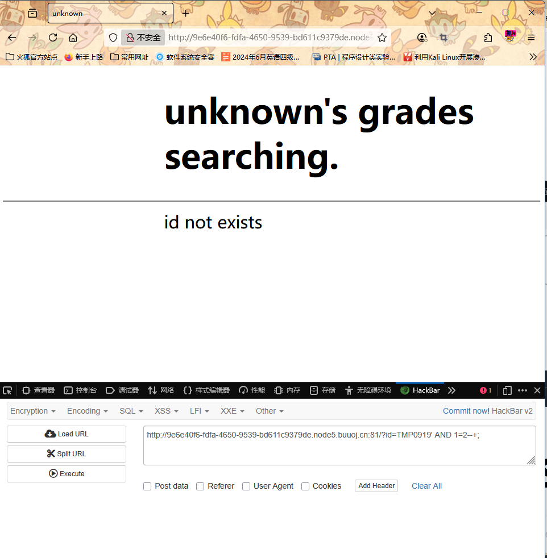Activate the element picker tool

pyautogui.click(x=7, y=390)
